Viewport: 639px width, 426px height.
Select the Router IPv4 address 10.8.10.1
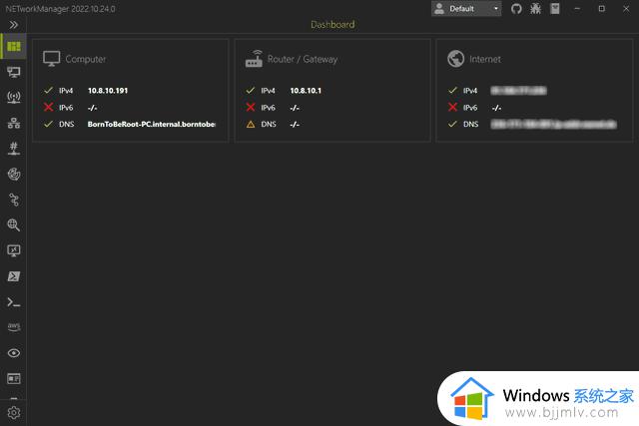(306, 91)
